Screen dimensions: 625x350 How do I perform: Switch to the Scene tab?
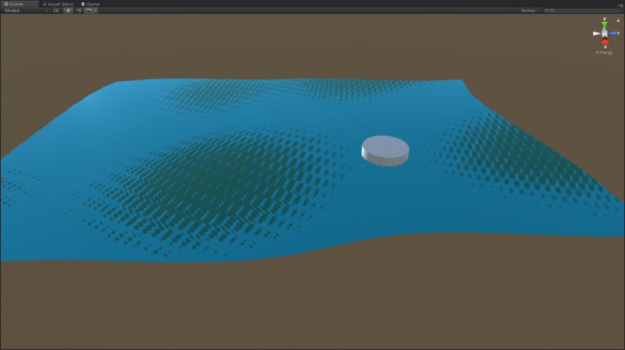point(16,4)
